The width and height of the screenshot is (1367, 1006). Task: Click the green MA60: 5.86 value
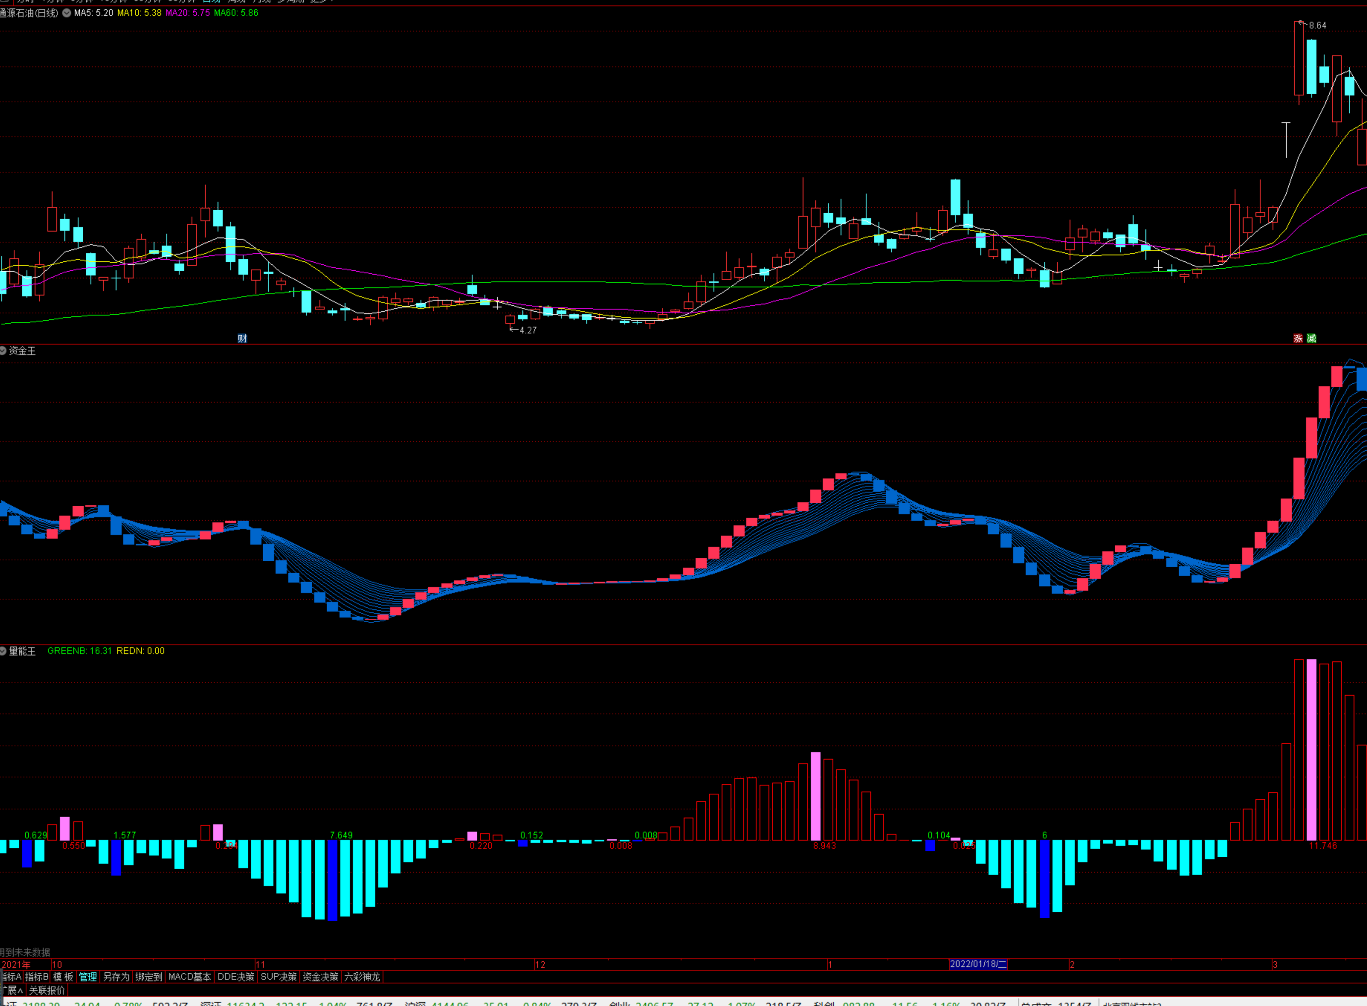(236, 13)
